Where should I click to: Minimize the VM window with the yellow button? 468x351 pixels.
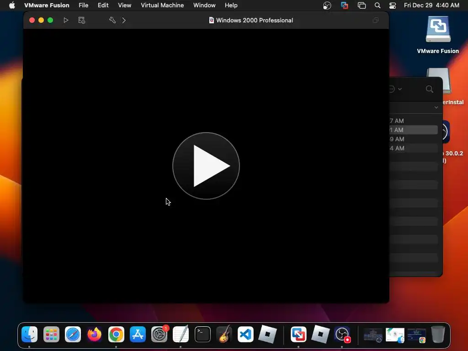pos(41,20)
